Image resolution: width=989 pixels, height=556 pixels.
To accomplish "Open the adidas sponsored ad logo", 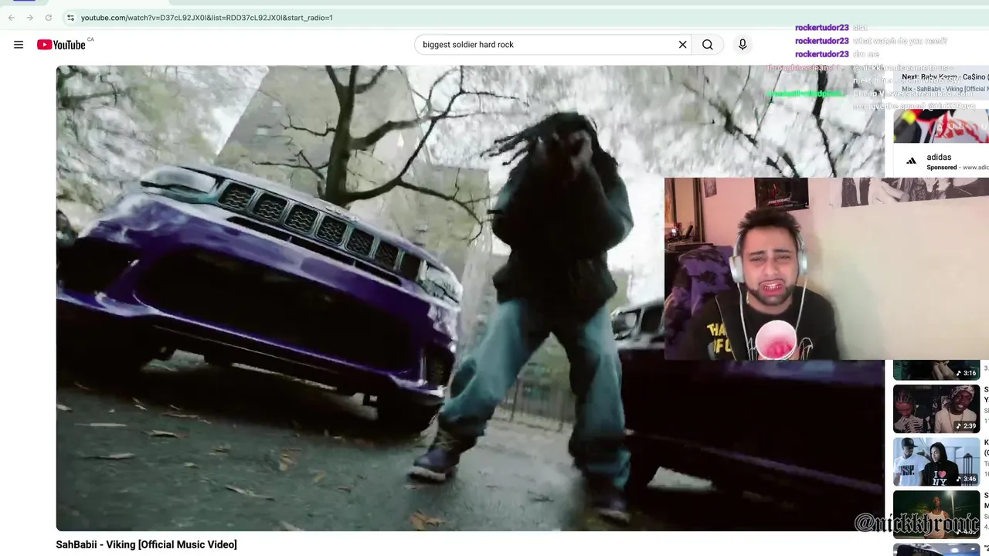I will [x=911, y=161].
